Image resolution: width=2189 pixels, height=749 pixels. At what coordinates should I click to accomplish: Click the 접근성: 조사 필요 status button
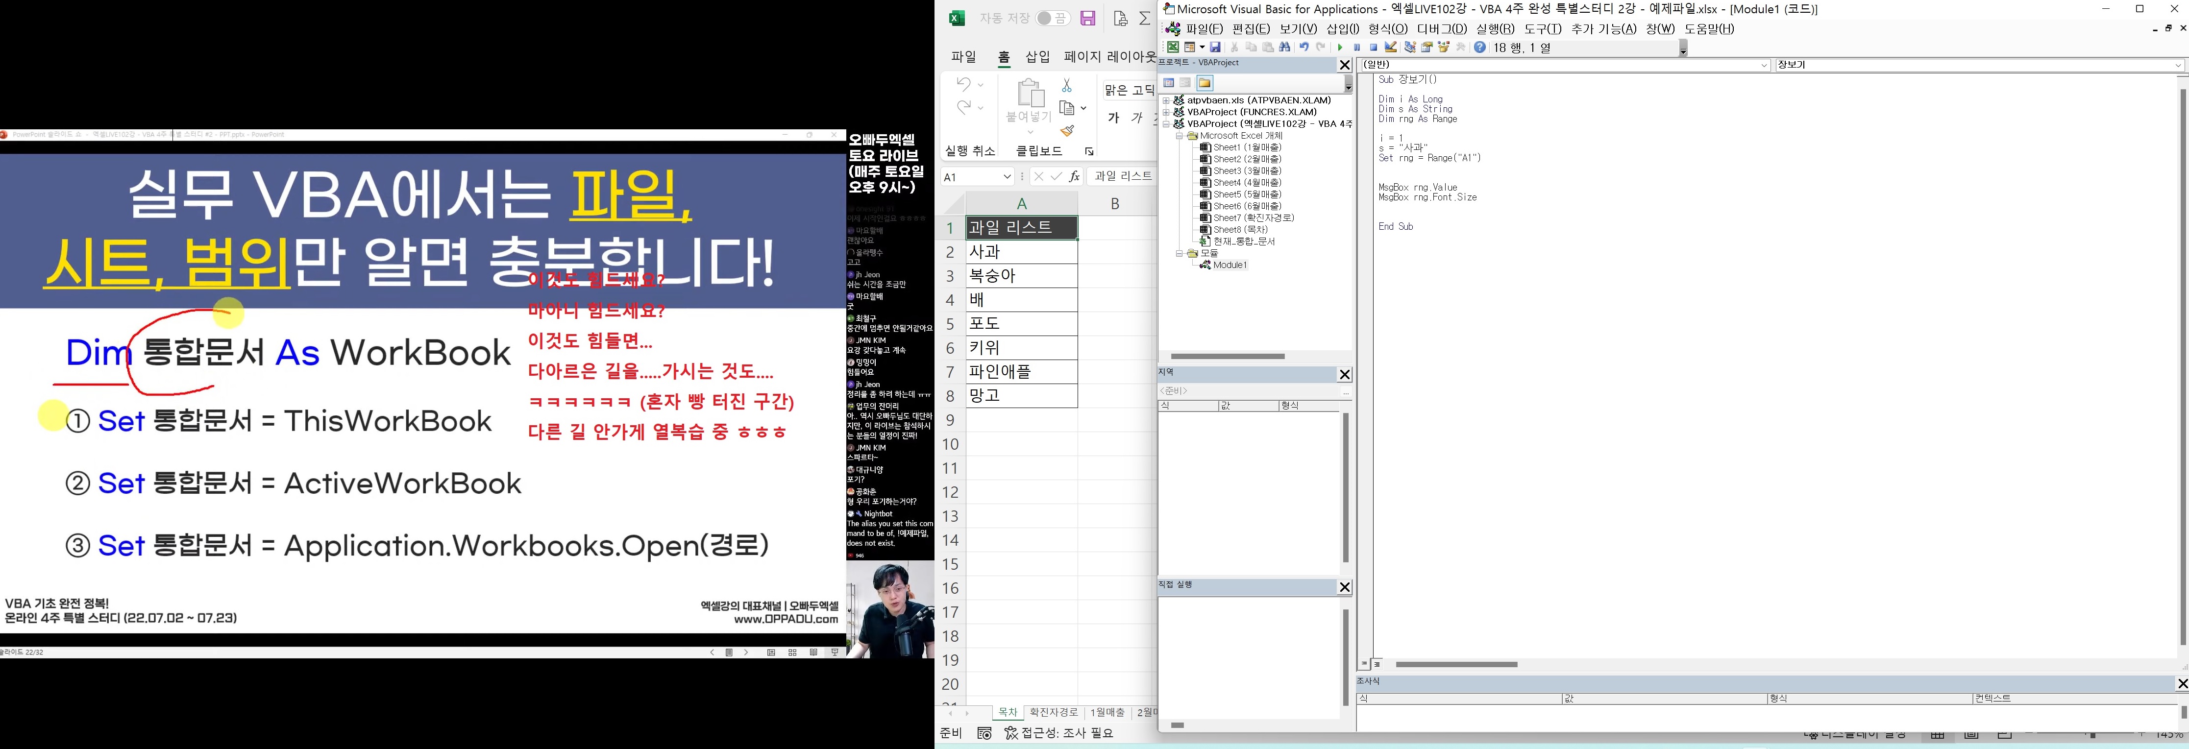[1060, 732]
